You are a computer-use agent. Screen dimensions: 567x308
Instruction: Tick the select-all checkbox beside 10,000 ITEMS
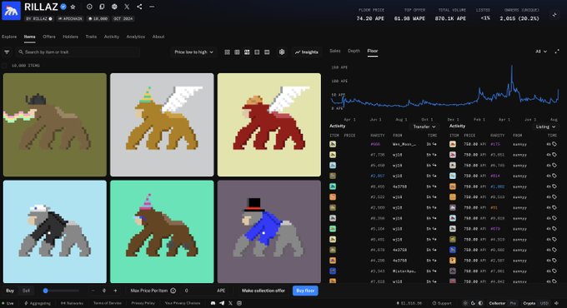(x=5, y=66)
